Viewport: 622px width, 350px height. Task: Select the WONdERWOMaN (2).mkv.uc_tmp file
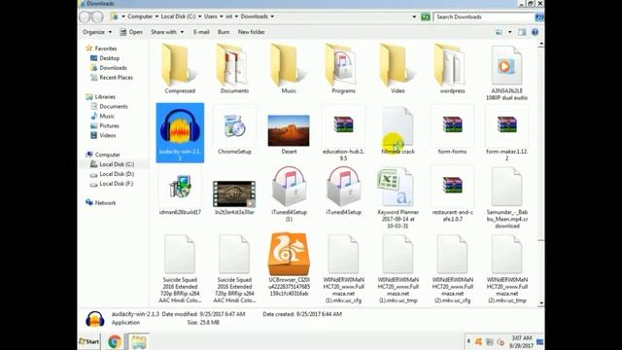tap(507, 269)
